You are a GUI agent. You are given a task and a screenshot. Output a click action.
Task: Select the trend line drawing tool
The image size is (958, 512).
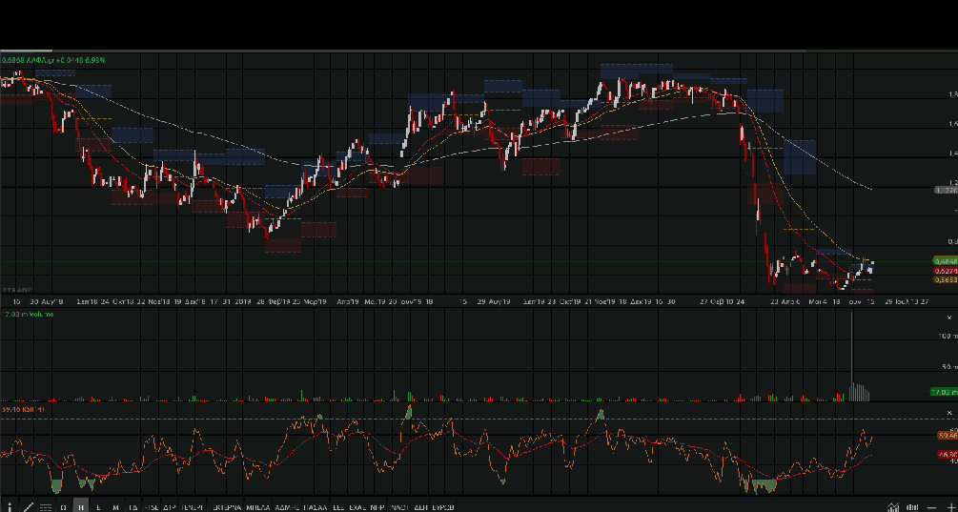[x=28, y=506]
